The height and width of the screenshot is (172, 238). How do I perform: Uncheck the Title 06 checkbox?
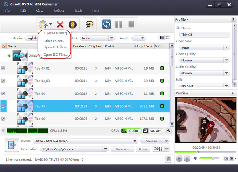click(3, 119)
